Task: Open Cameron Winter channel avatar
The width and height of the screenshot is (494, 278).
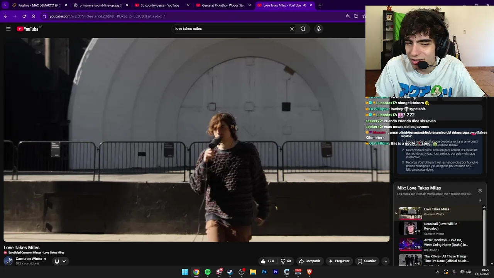Action: (8, 261)
